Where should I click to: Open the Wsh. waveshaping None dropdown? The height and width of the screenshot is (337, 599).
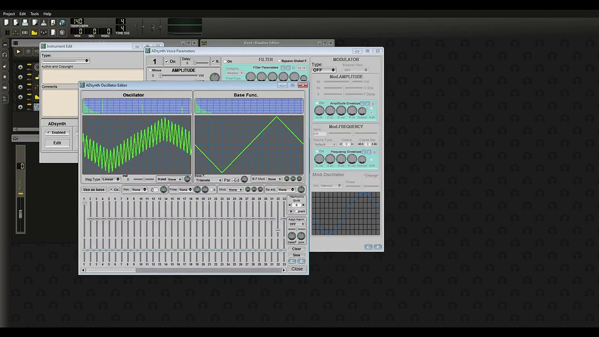coord(139,189)
